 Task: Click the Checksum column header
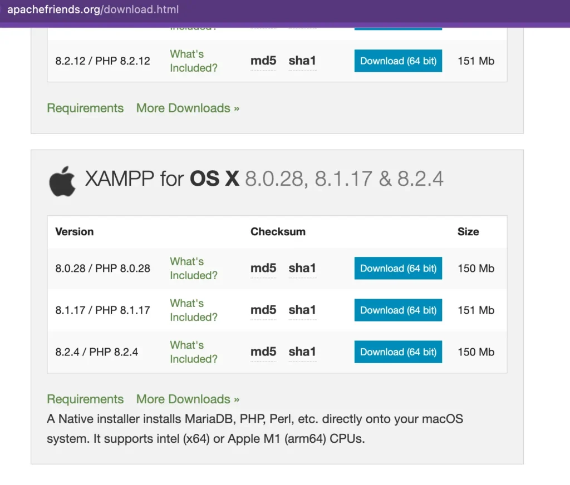(278, 232)
